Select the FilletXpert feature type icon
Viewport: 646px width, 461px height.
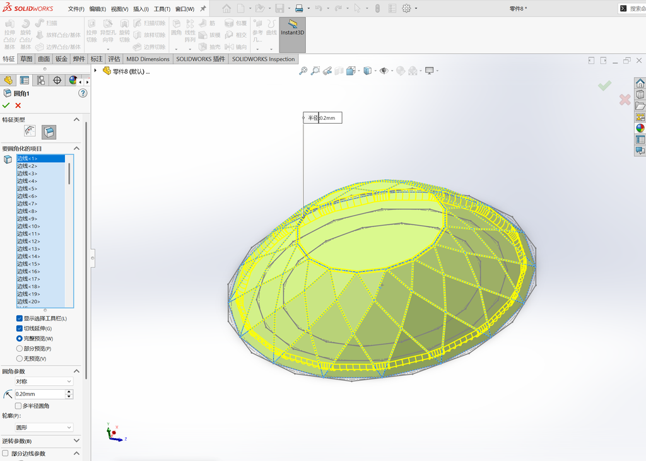[x=49, y=132]
